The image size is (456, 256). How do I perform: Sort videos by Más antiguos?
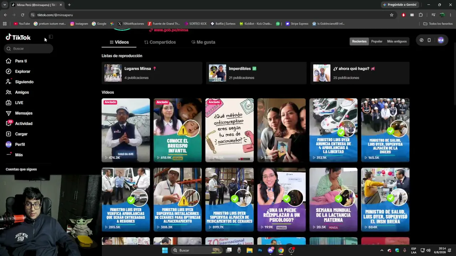(x=397, y=41)
